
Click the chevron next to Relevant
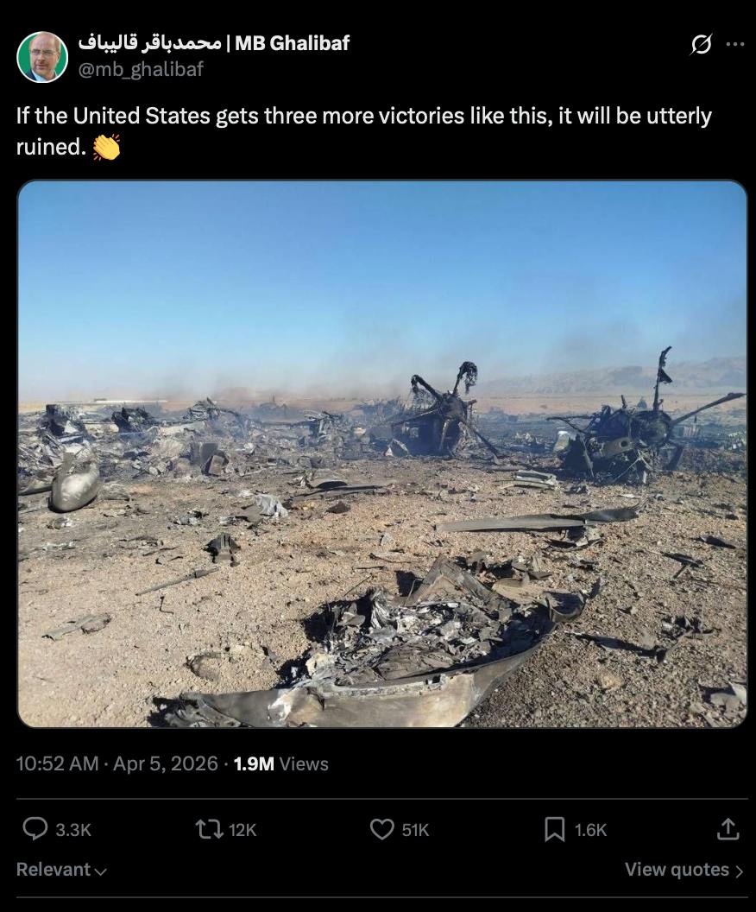pos(100,871)
